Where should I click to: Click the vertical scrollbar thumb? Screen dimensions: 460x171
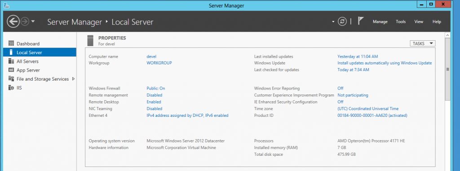[x=447, y=69]
